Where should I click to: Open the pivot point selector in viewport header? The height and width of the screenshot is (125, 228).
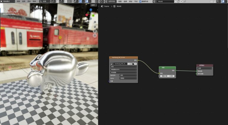(53, 1)
